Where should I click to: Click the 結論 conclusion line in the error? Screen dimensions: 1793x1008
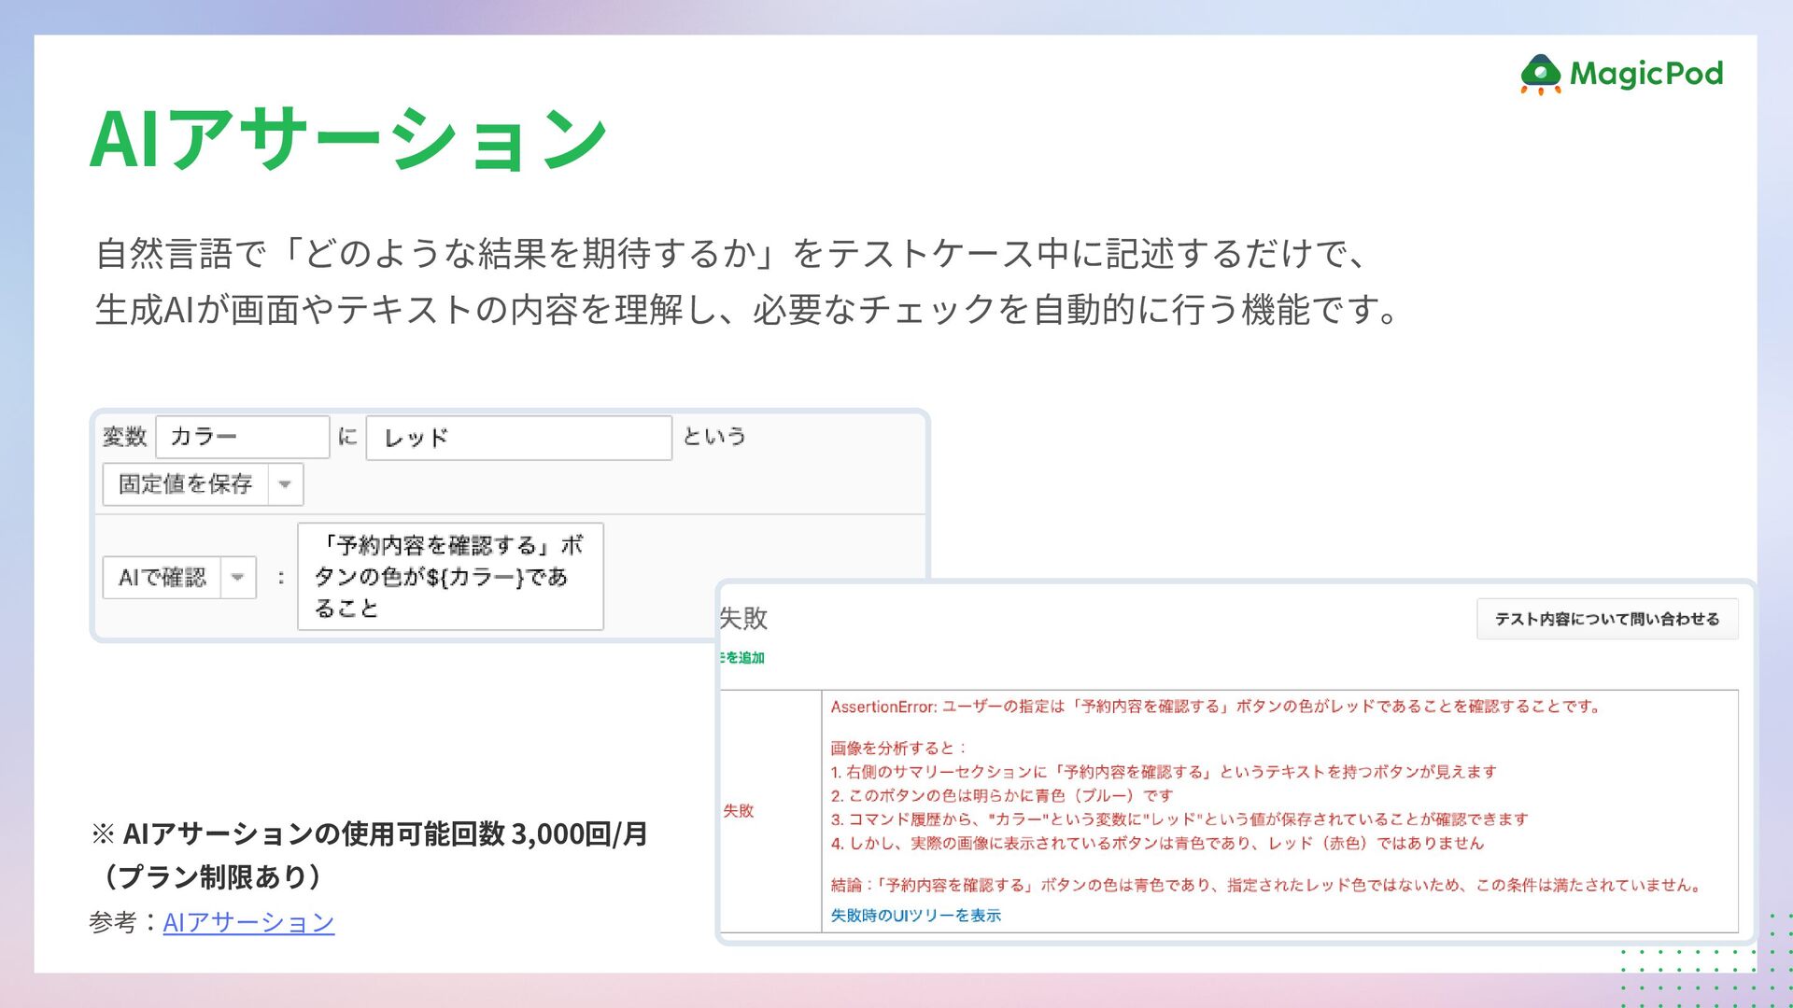pyautogui.click(x=1265, y=885)
